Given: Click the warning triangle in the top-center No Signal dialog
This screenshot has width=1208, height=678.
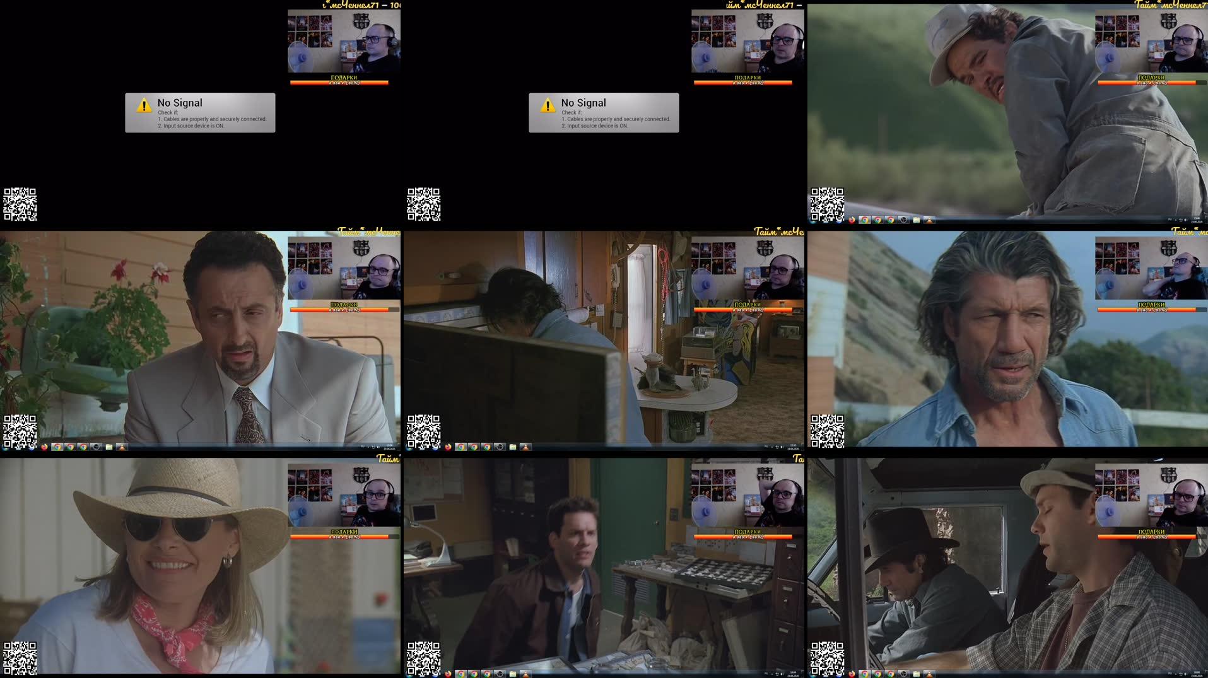Looking at the screenshot, I should tap(548, 105).
